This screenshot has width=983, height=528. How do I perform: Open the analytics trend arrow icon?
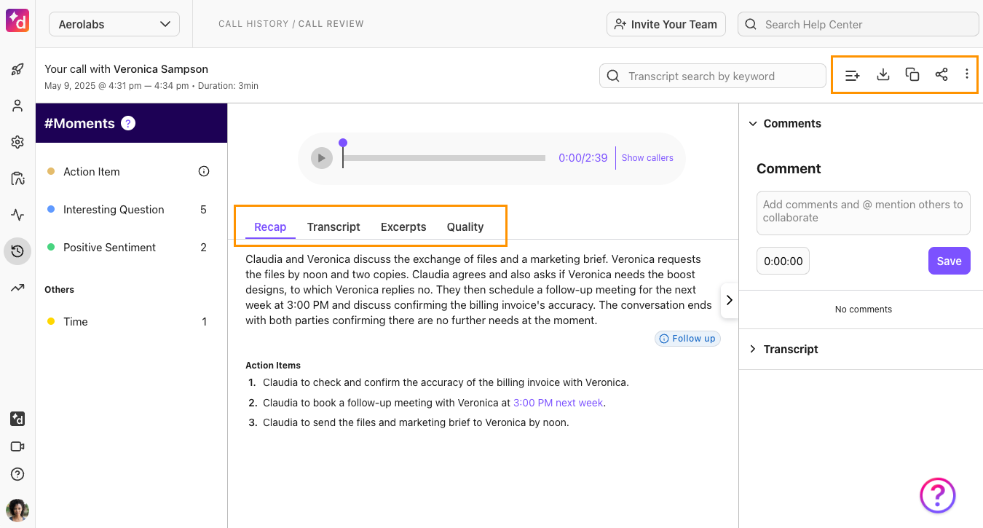click(17, 288)
